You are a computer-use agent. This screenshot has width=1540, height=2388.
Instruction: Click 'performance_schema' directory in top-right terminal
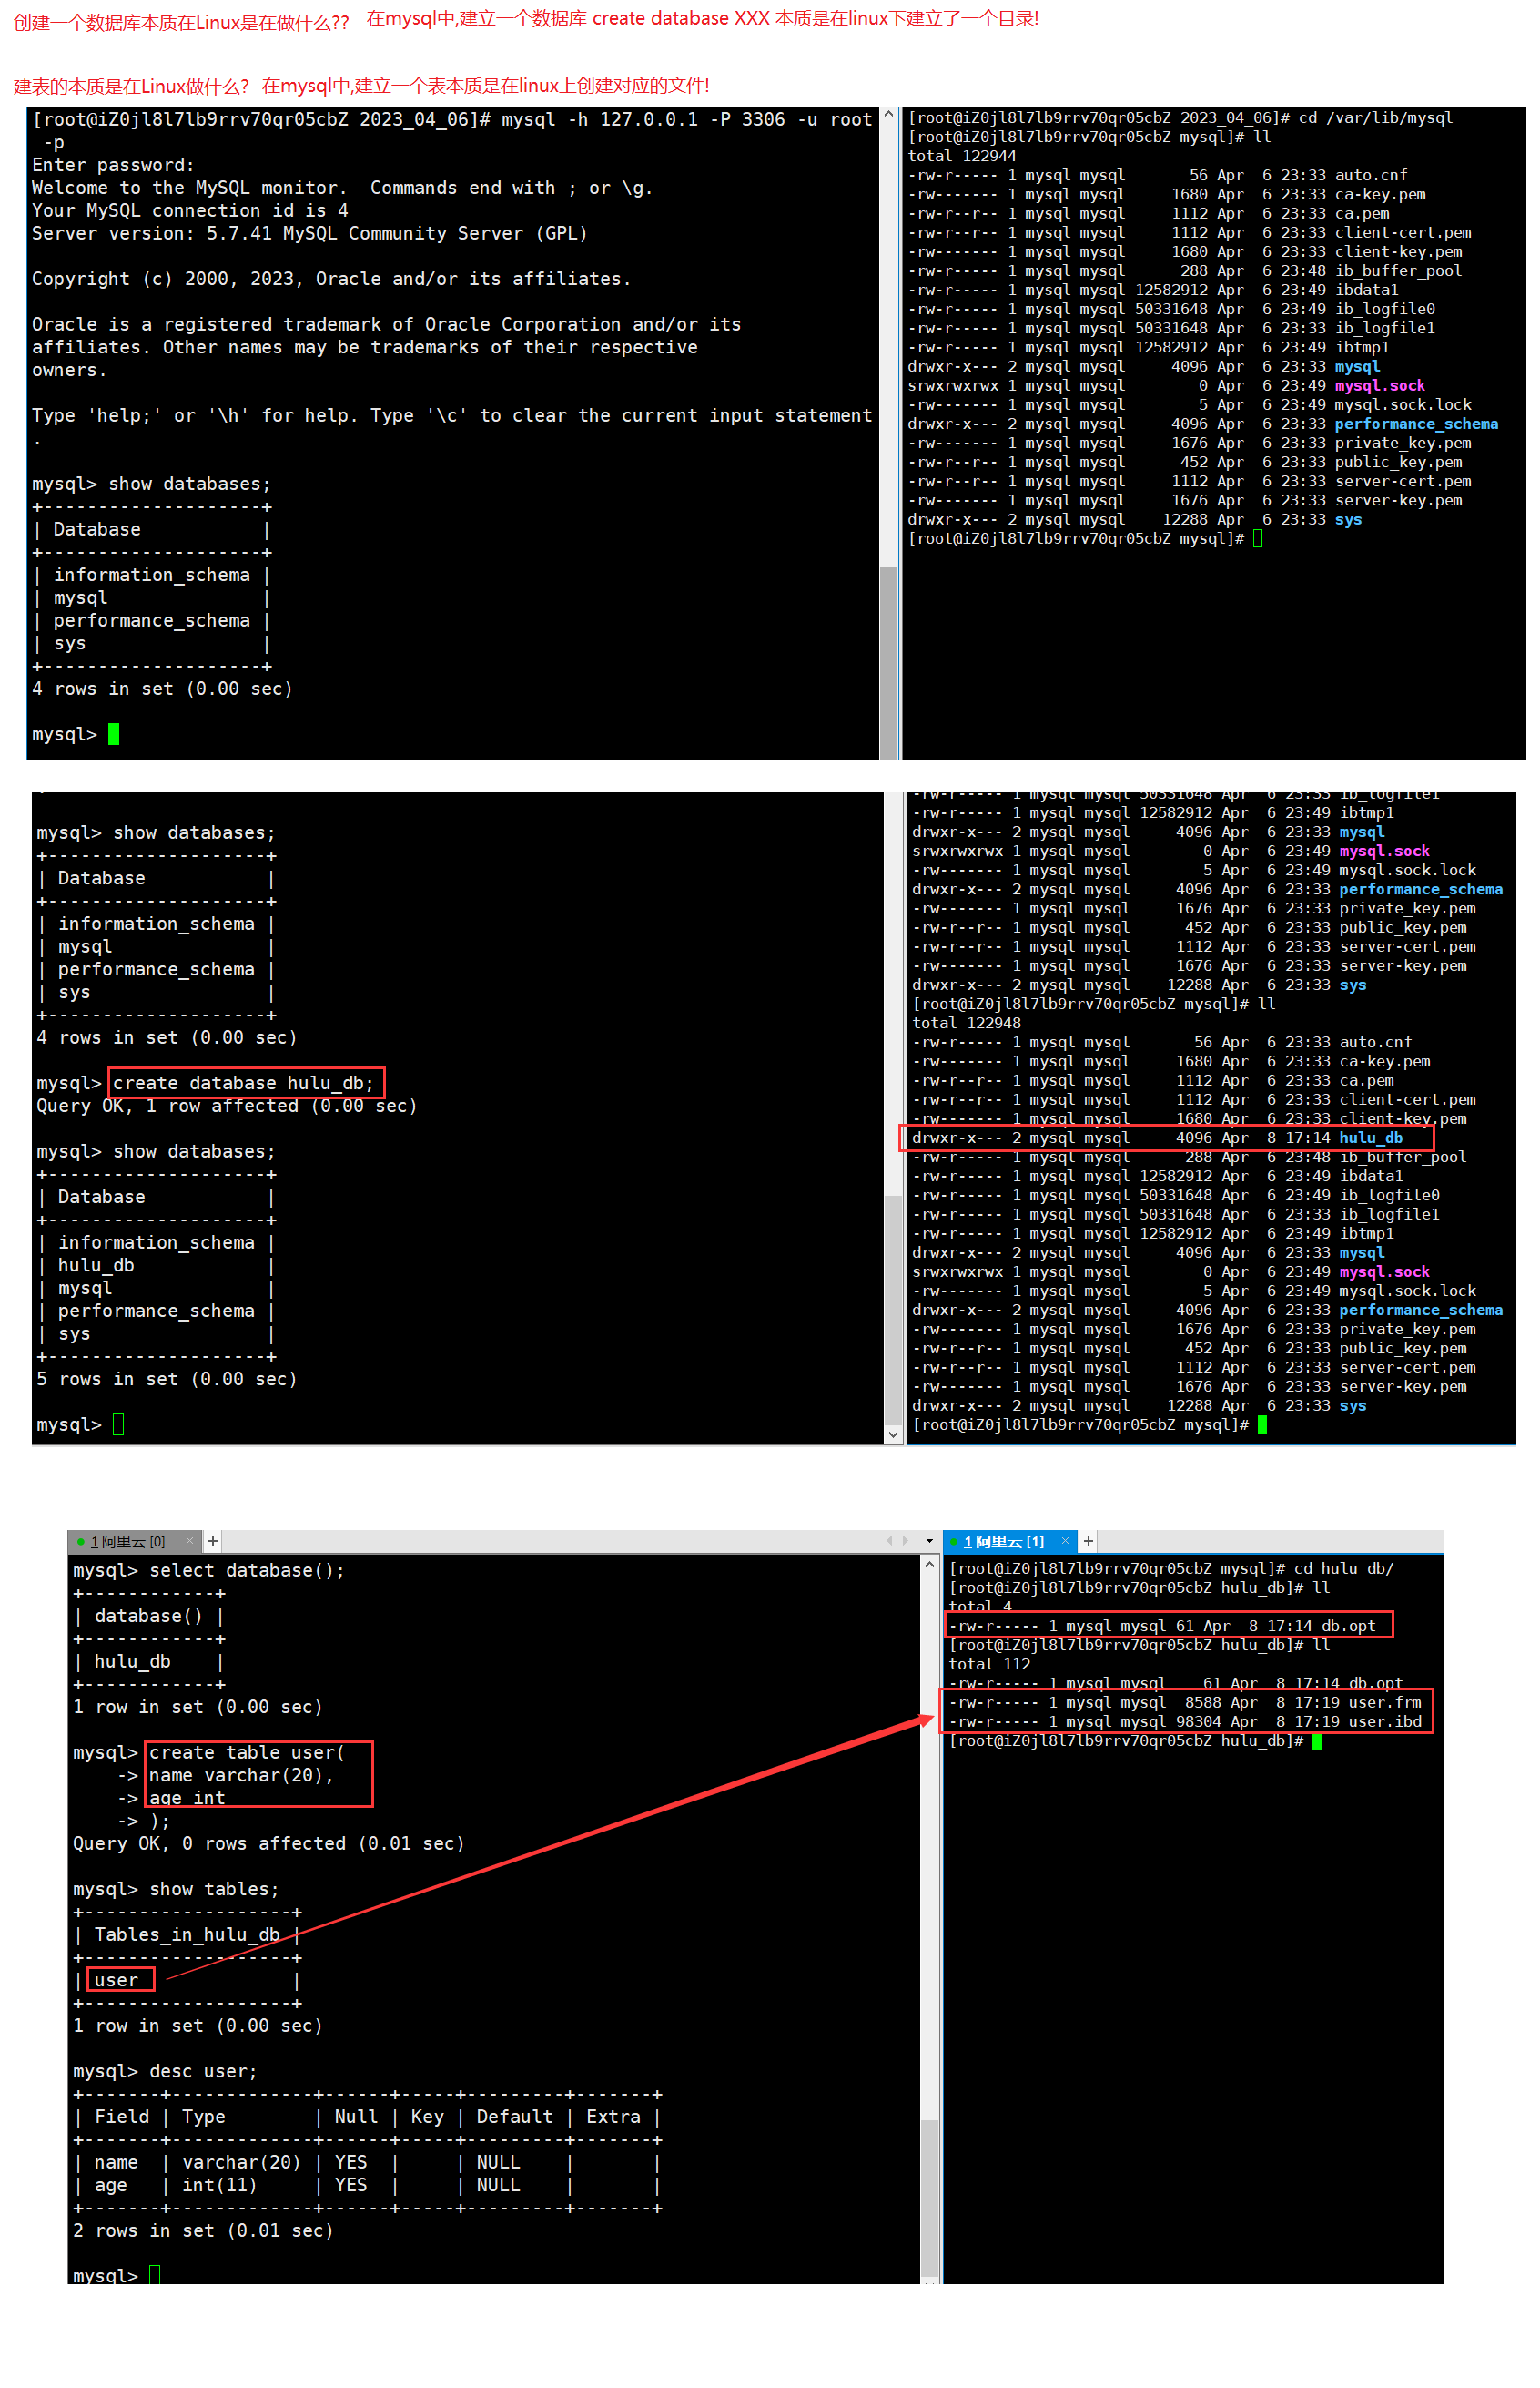coord(1416,424)
